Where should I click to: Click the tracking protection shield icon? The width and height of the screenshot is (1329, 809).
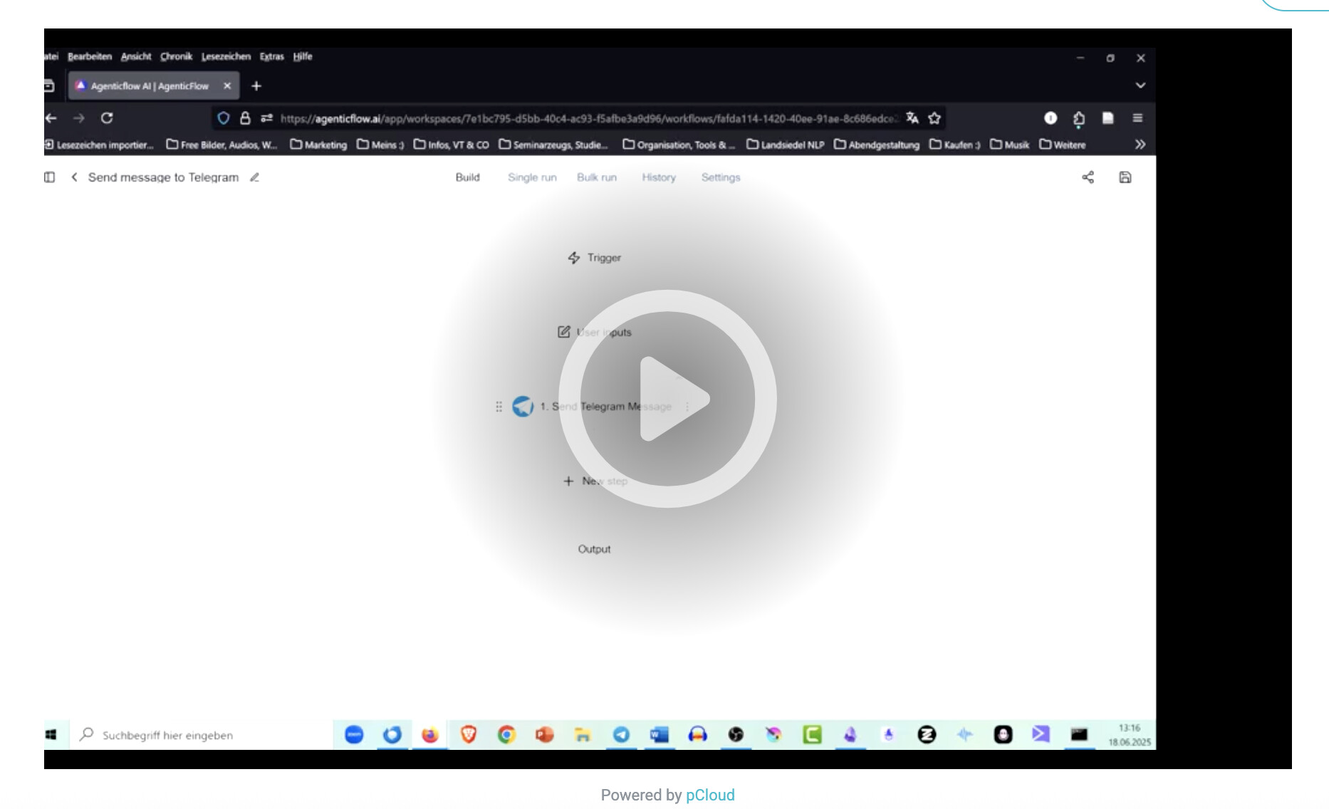click(224, 118)
